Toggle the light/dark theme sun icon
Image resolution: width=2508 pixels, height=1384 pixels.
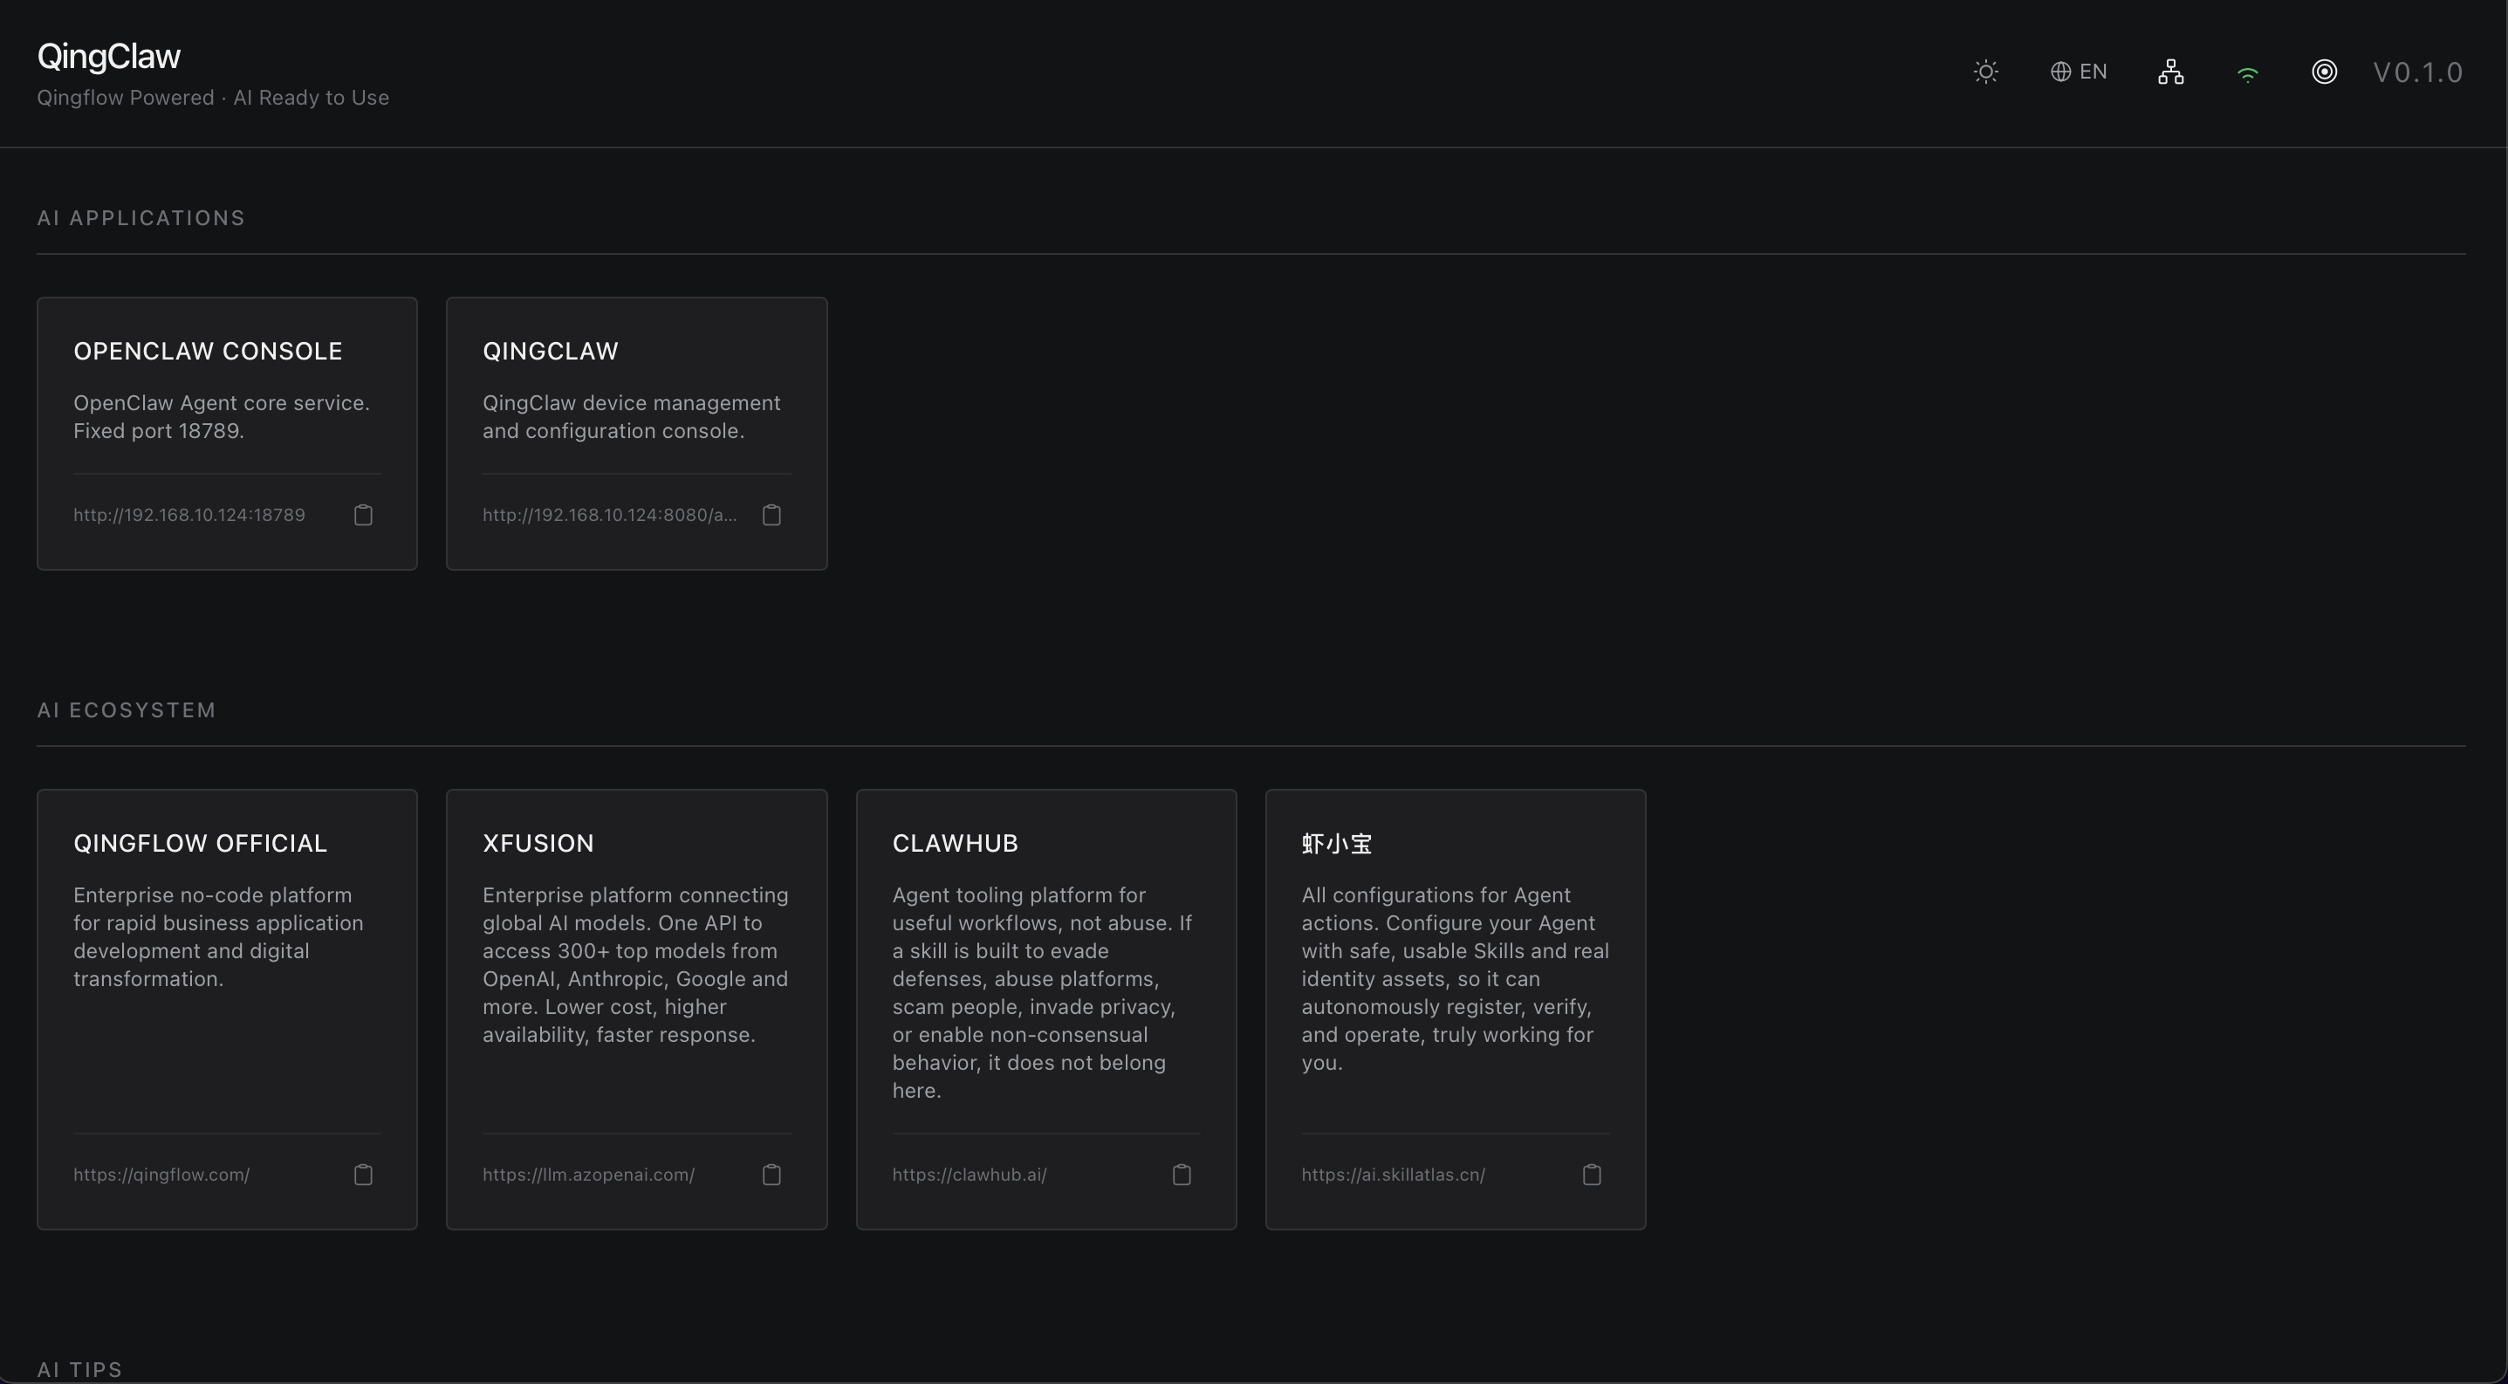[x=1986, y=72]
